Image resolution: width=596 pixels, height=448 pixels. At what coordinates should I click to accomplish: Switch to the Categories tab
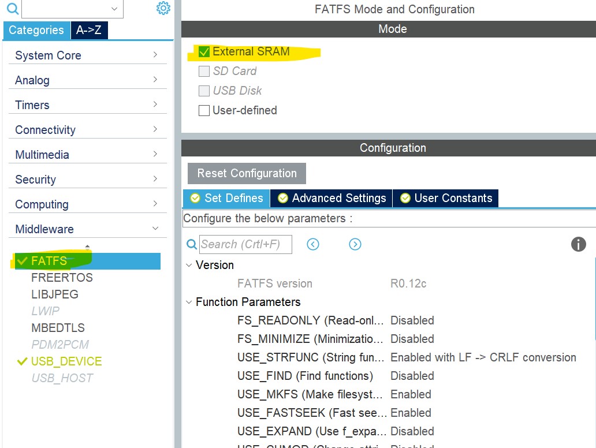[x=36, y=30]
